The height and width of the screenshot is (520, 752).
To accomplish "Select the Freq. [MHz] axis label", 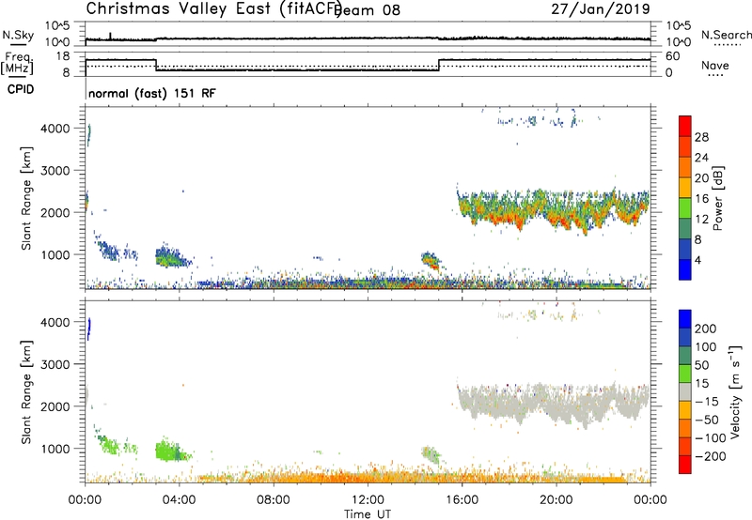I will pyautogui.click(x=17, y=64).
